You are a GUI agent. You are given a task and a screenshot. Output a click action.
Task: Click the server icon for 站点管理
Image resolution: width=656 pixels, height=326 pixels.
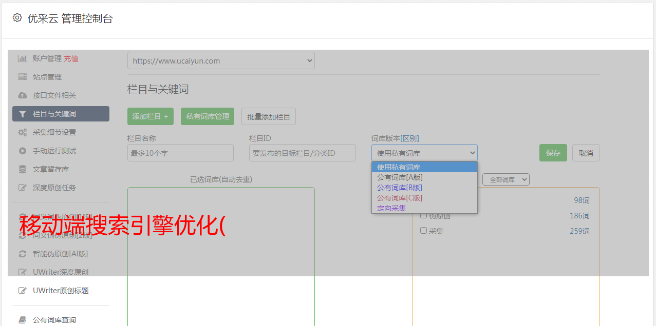(x=23, y=77)
